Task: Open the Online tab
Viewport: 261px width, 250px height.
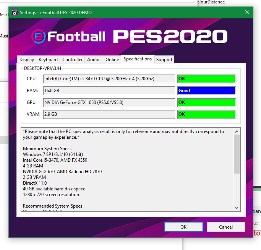Action: (112, 60)
